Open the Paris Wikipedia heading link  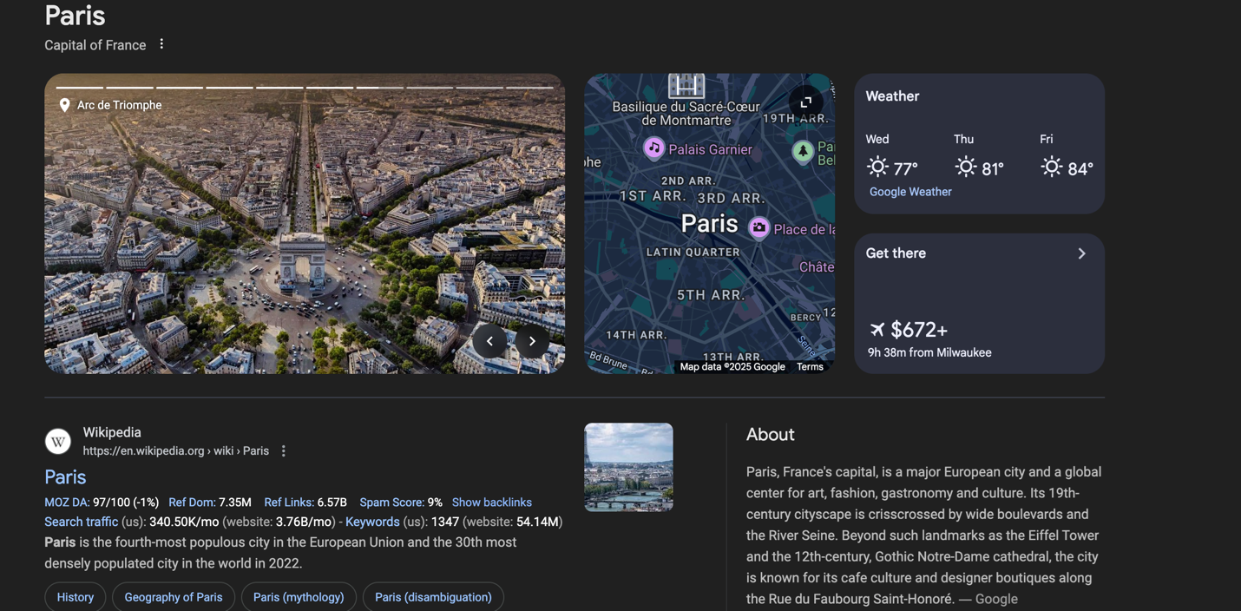(64, 477)
